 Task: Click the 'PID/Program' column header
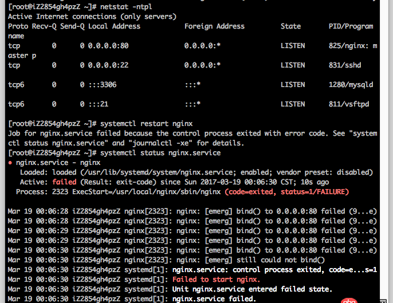click(351, 26)
